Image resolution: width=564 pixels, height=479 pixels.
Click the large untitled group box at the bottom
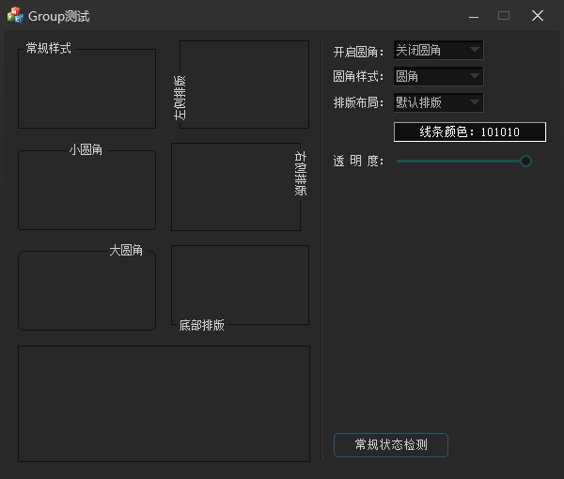[x=164, y=404]
